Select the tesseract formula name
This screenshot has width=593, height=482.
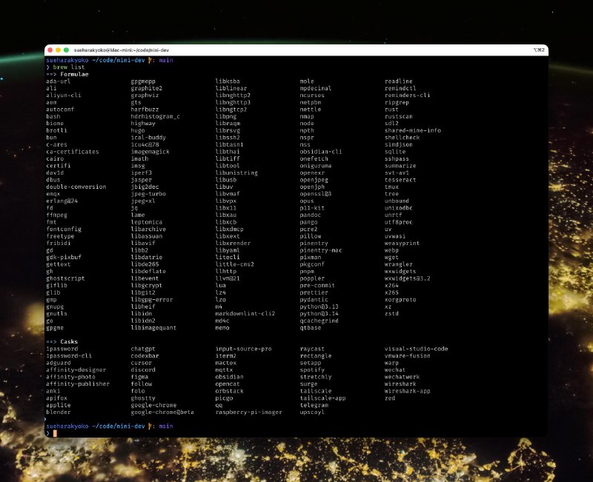[400, 179]
